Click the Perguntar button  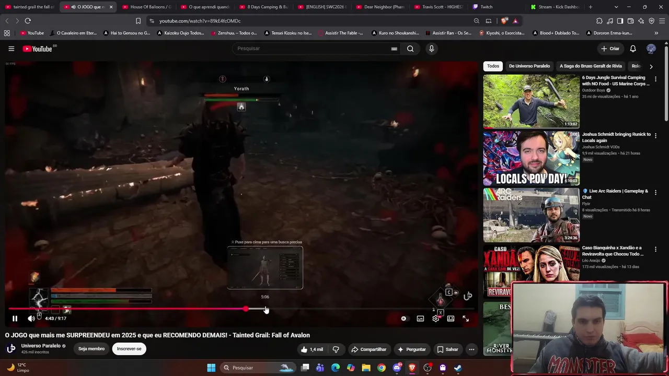411,349
